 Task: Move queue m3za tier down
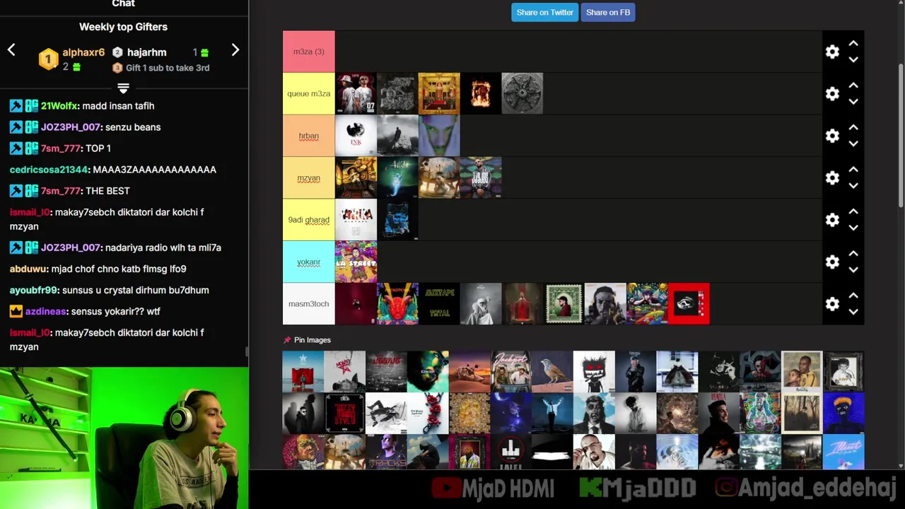click(x=853, y=102)
